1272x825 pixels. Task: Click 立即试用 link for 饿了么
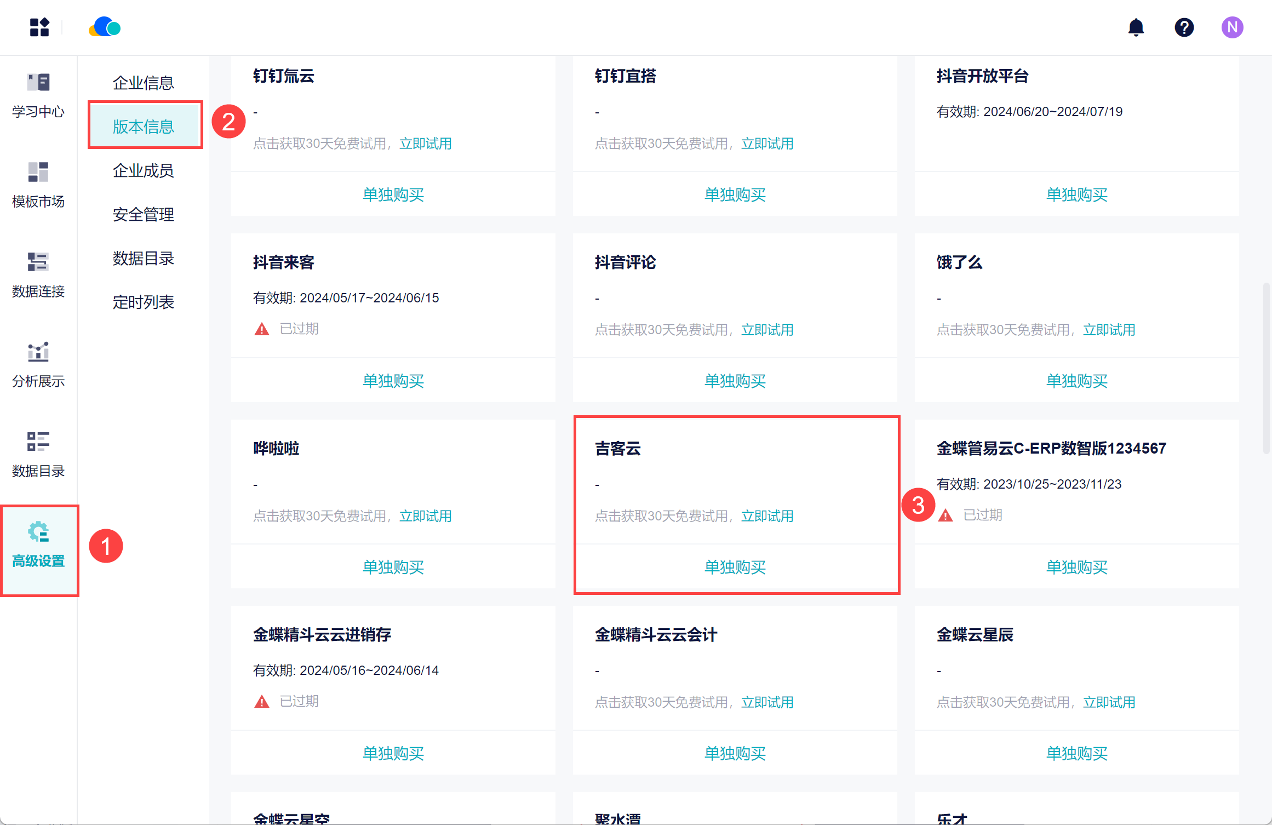1109,330
